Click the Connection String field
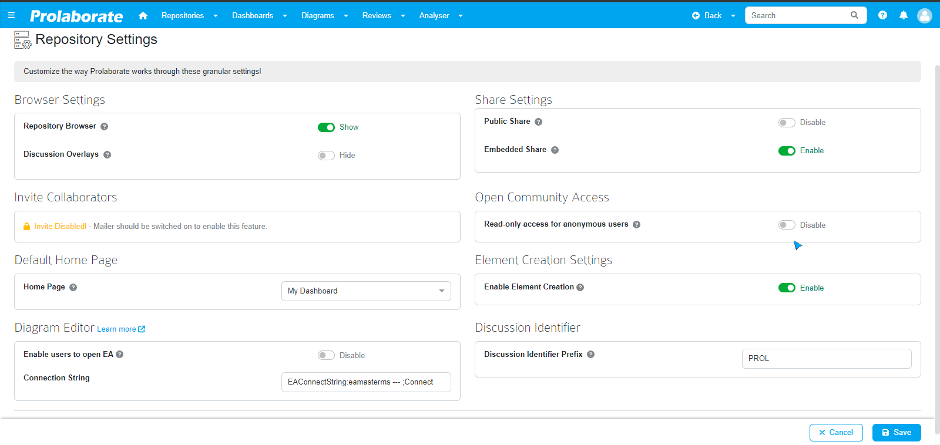 tap(366, 382)
